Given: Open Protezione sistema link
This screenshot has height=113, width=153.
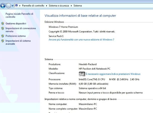Looking at the screenshot, I should tap(16, 36).
